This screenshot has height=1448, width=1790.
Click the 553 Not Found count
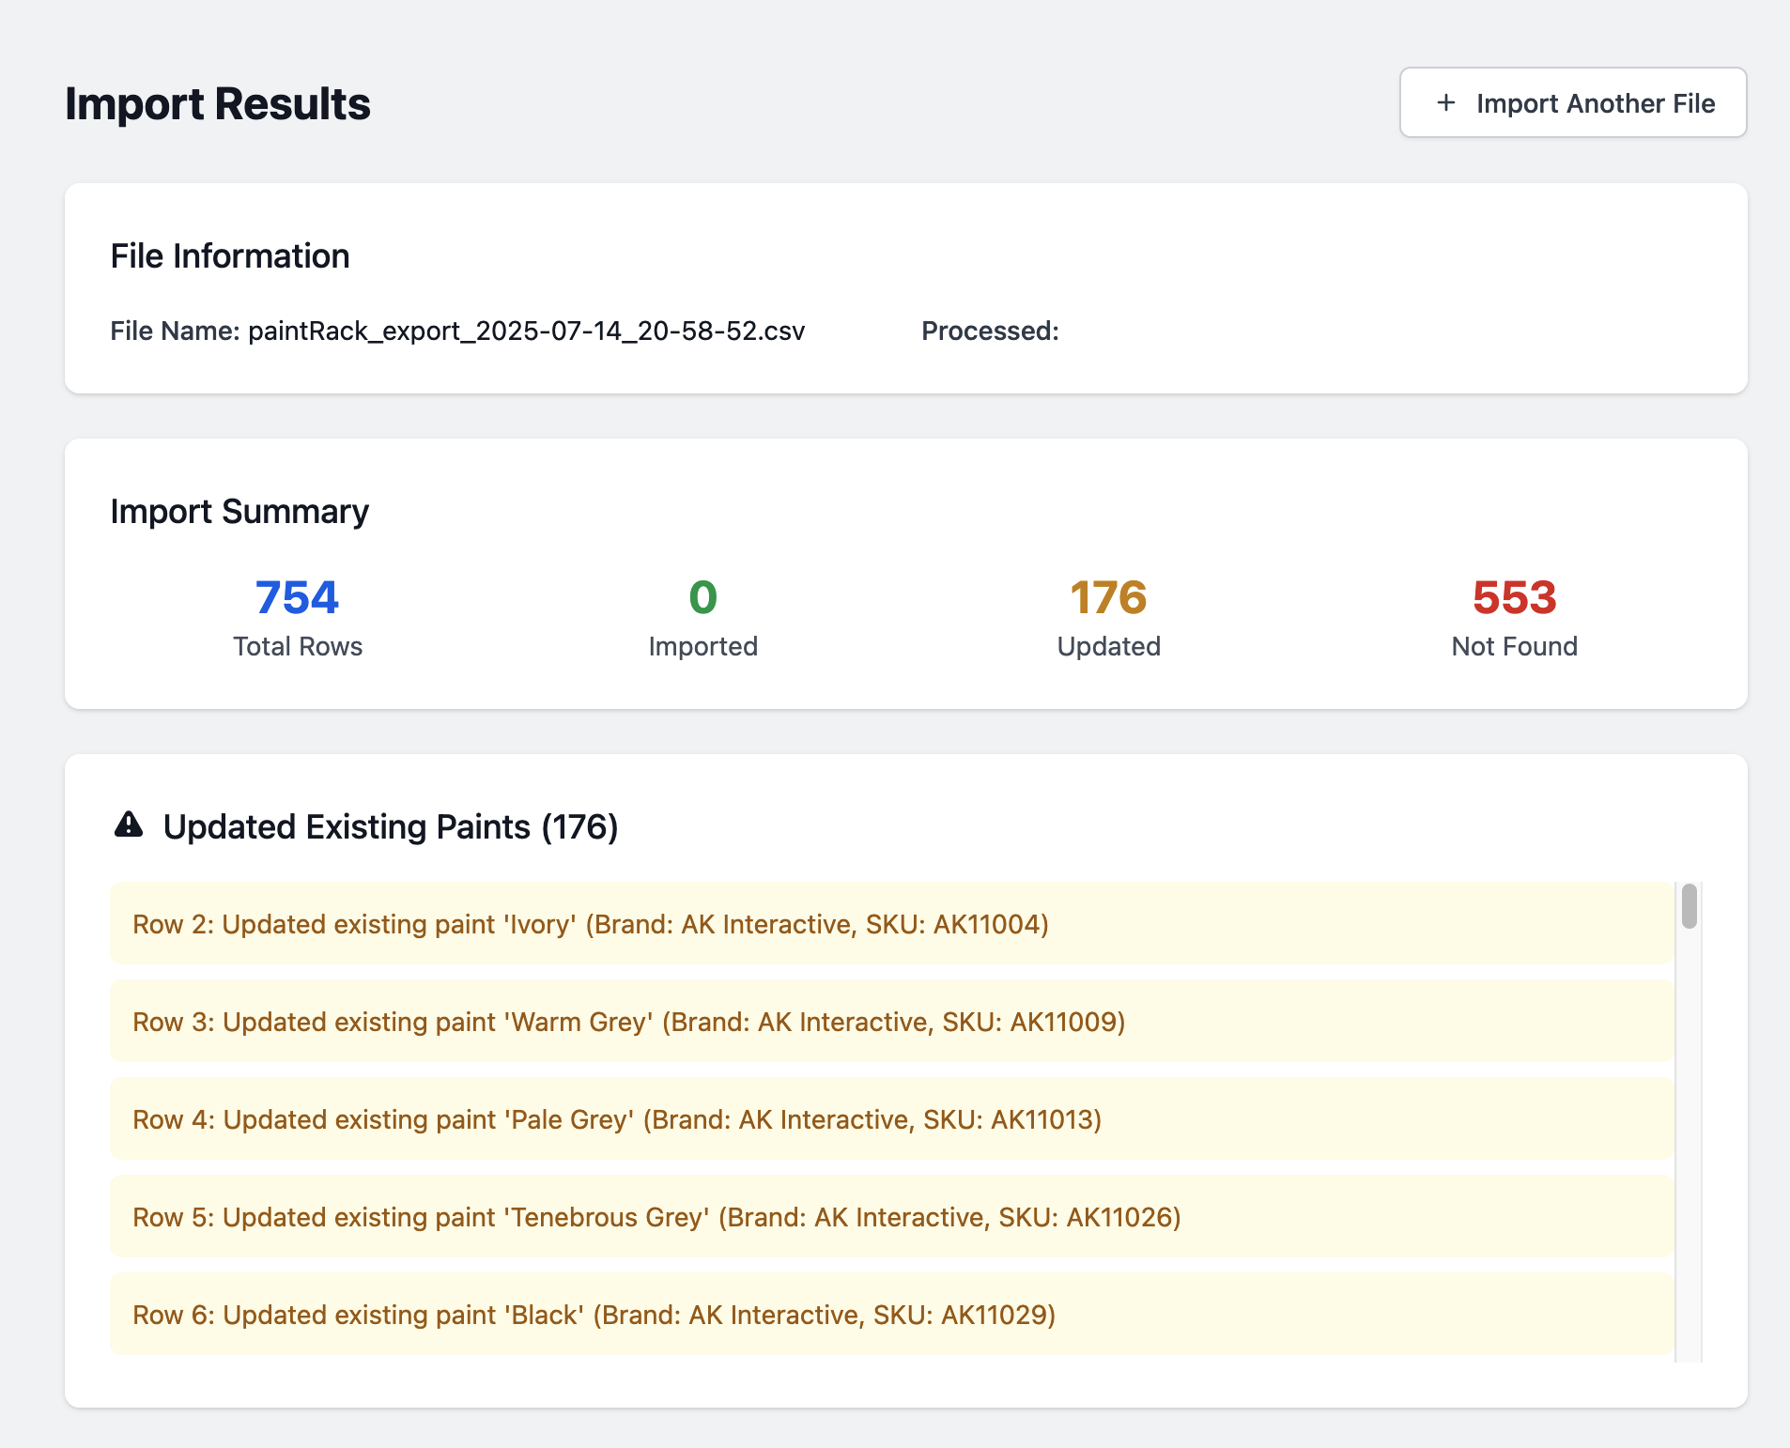(x=1515, y=597)
